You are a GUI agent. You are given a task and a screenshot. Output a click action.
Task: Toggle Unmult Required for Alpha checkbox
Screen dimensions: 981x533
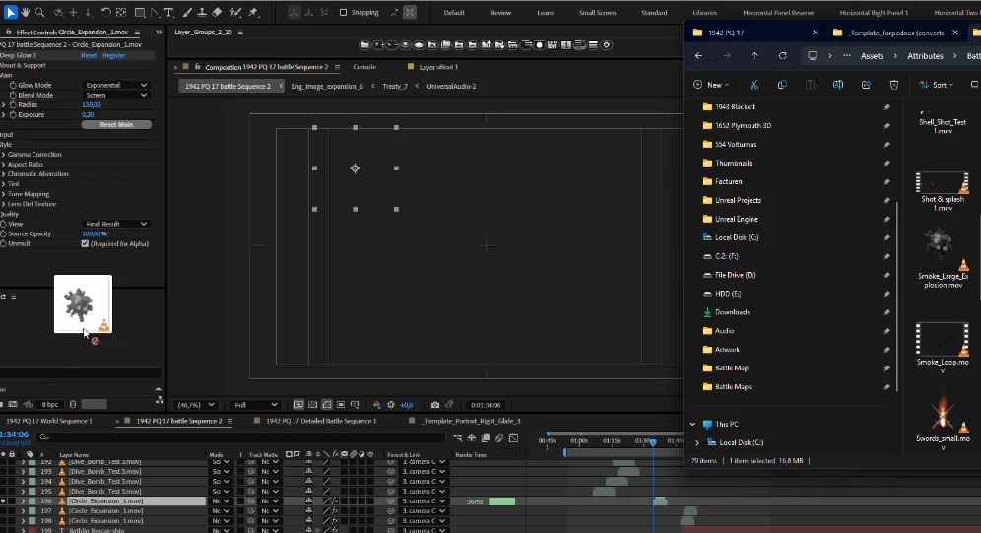85,244
